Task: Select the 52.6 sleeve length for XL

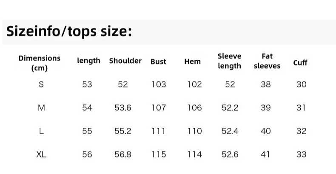Action: (x=230, y=154)
